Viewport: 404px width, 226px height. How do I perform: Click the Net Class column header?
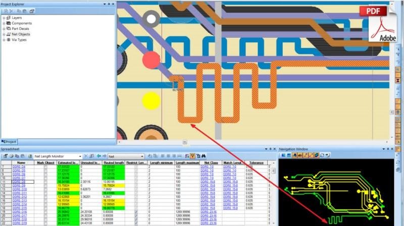point(211,163)
